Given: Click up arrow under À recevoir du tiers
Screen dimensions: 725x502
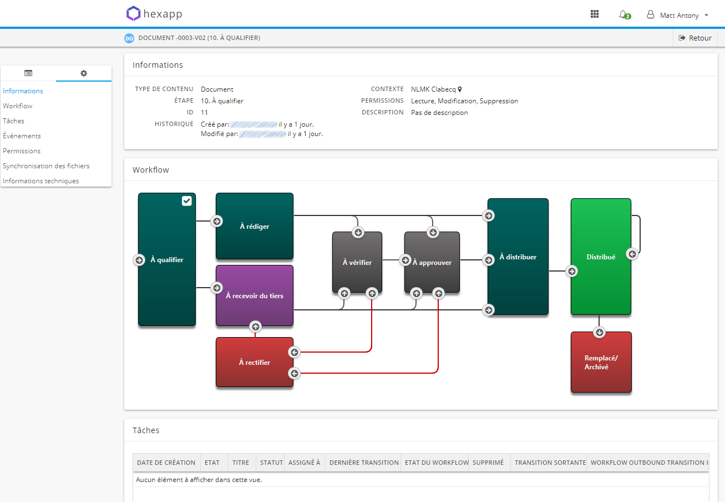Looking at the screenshot, I should (x=255, y=326).
